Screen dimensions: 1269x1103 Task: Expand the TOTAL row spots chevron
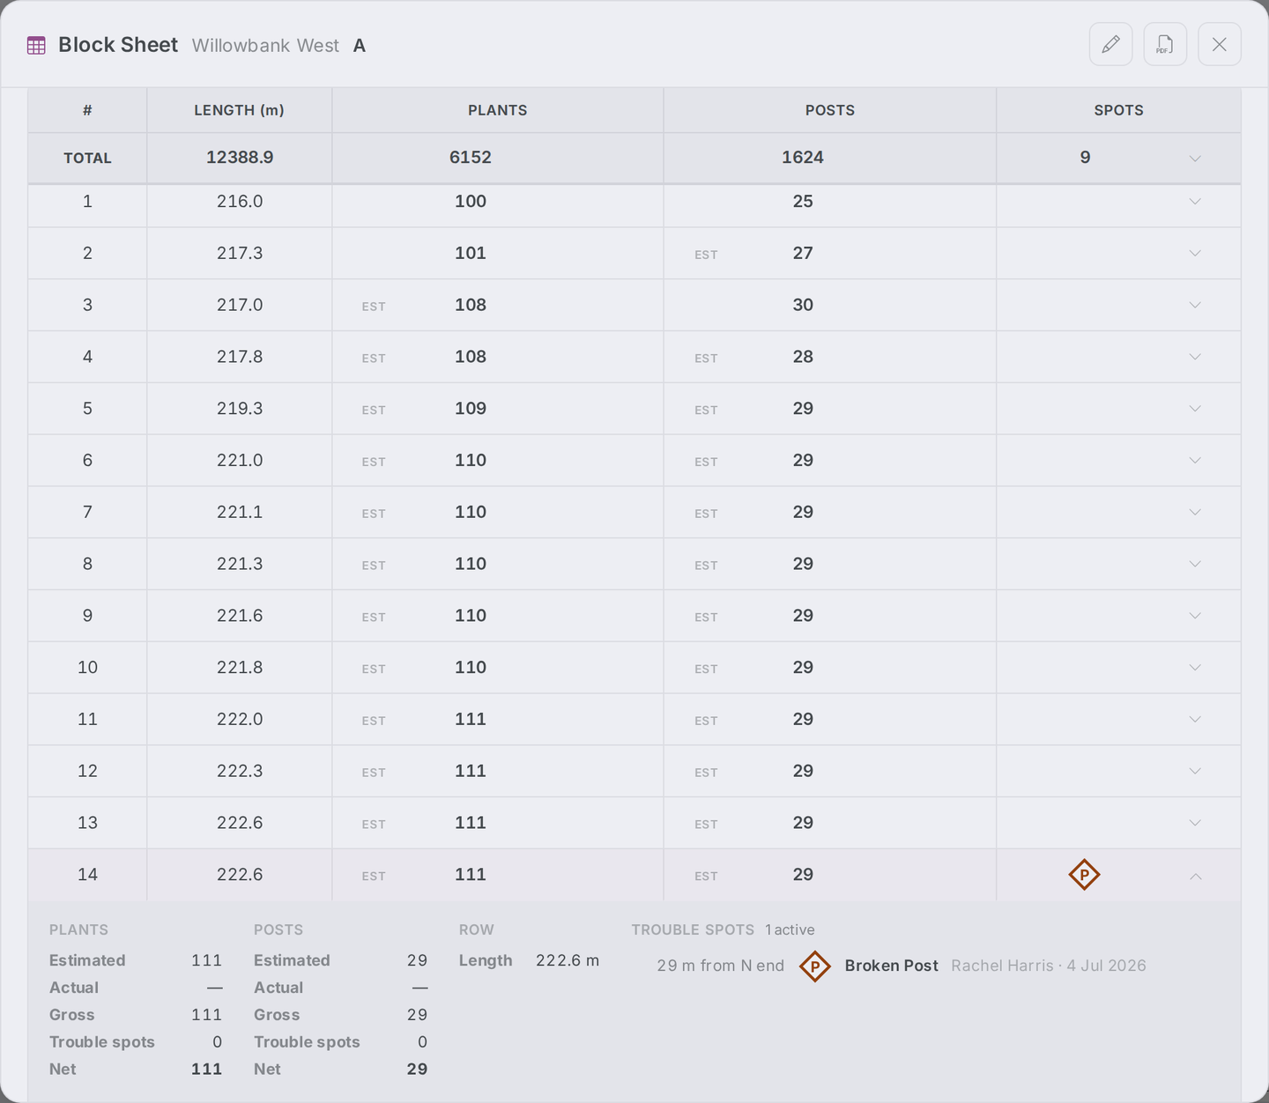pyautogui.click(x=1195, y=159)
